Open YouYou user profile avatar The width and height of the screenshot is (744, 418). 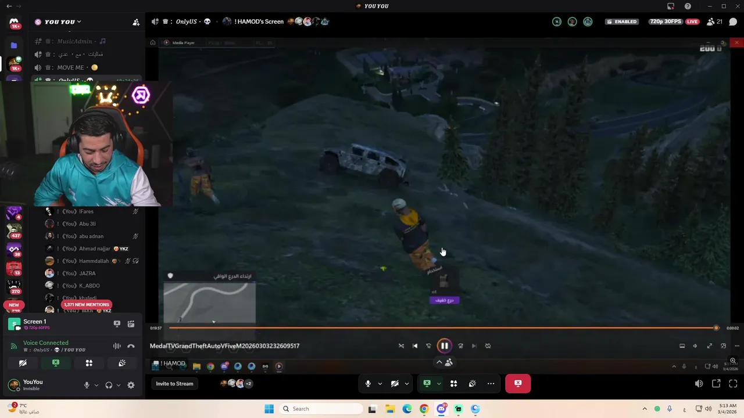(x=13, y=385)
